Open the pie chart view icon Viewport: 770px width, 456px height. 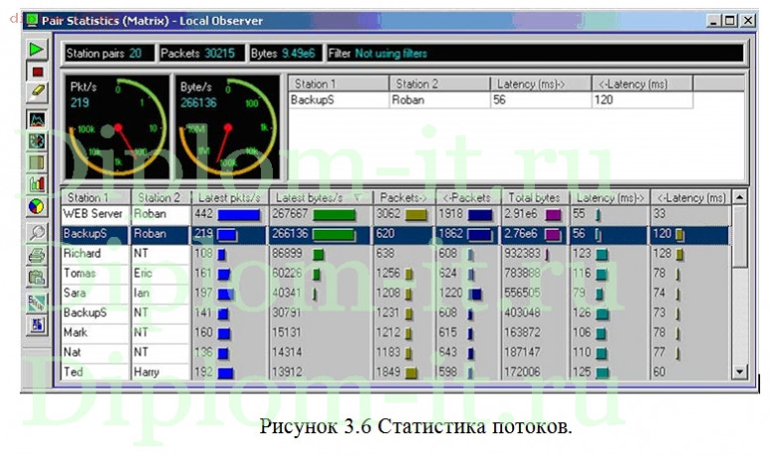[37, 206]
